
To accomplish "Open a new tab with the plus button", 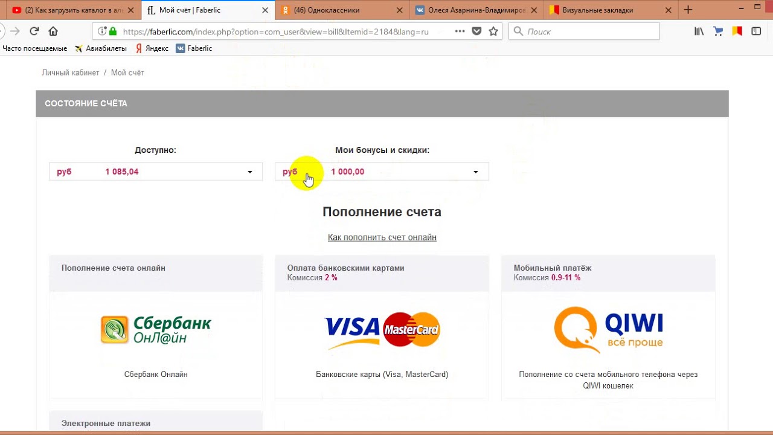I will tap(688, 10).
